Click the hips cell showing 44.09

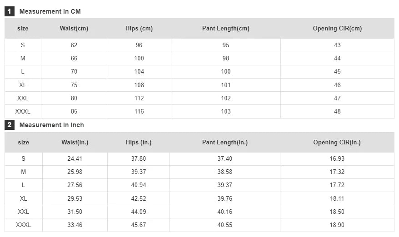point(139,212)
